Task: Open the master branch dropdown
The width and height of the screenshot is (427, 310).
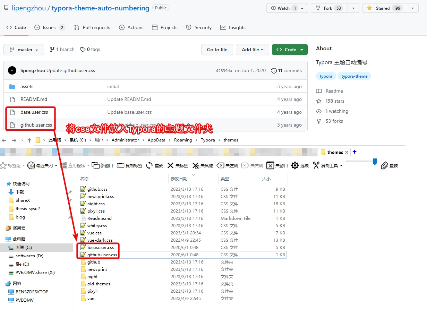Action: (24, 50)
